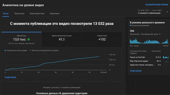Click the realtime views count 396
The height and width of the screenshot is (95, 170).
[132, 31]
